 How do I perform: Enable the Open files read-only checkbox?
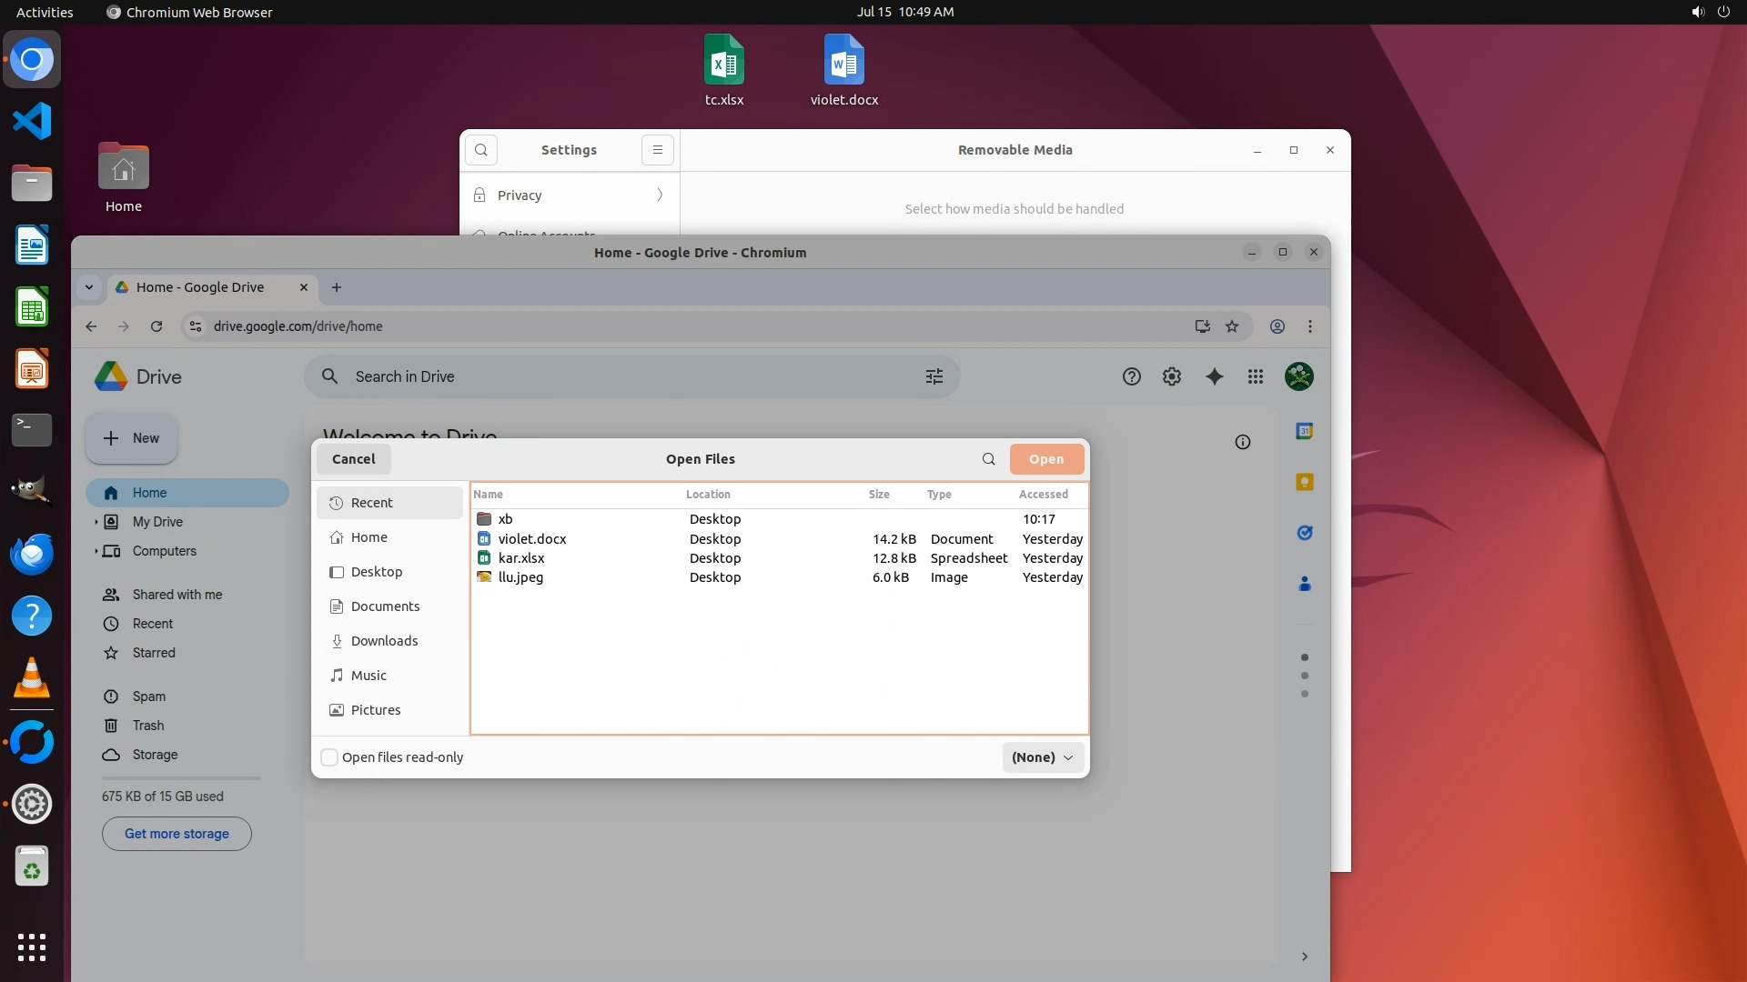(x=330, y=757)
